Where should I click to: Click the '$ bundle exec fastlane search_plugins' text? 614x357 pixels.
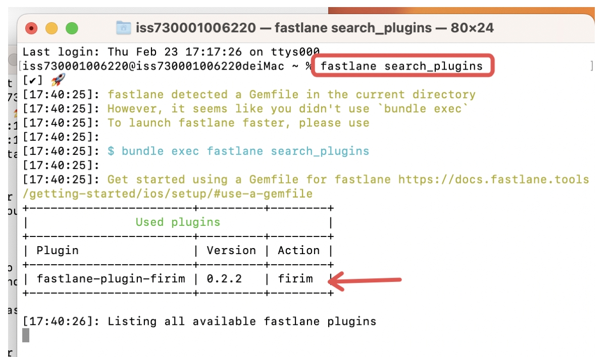pos(238,151)
